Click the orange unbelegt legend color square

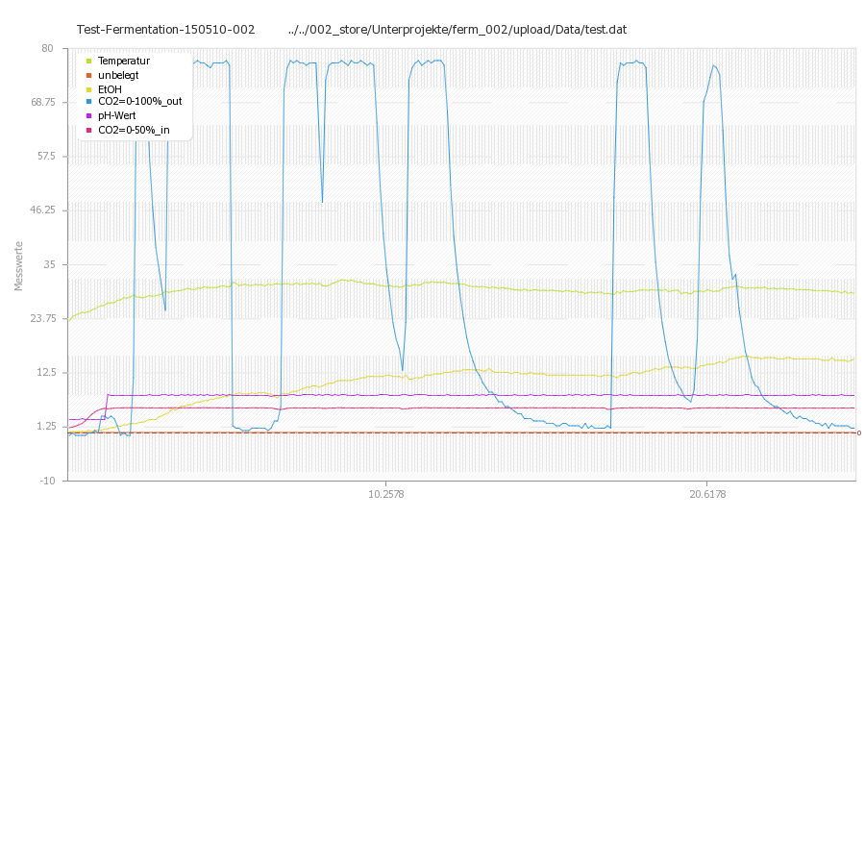[88, 74]
